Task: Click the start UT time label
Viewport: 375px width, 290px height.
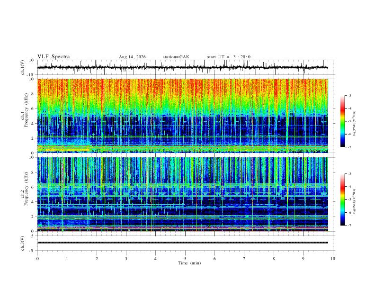Action: [x=229, y=57]
